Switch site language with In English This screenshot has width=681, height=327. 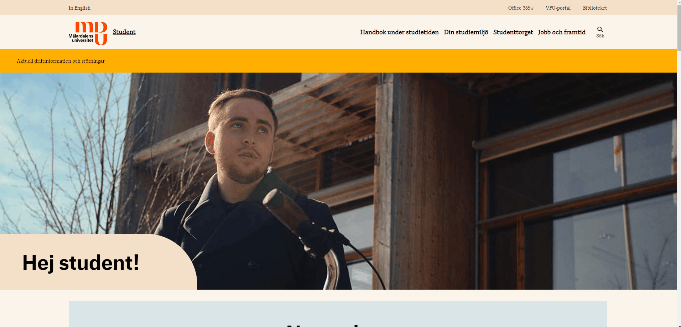79,8
